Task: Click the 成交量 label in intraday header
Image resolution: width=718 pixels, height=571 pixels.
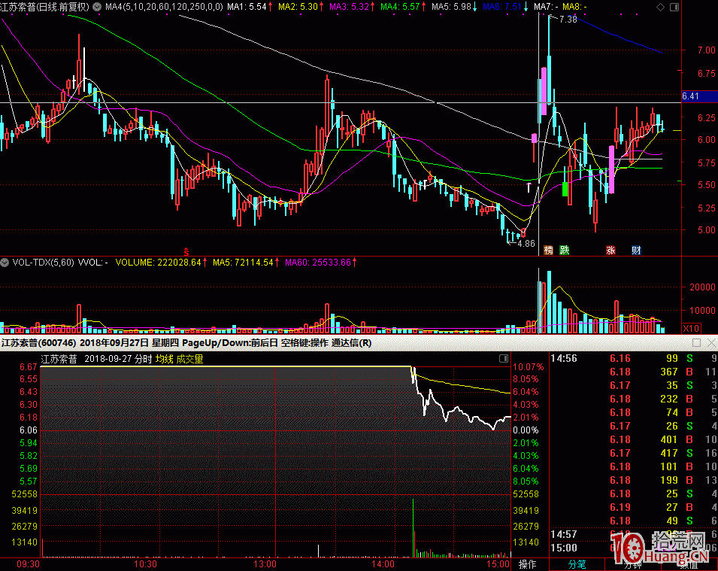Action: pos(189,359)
